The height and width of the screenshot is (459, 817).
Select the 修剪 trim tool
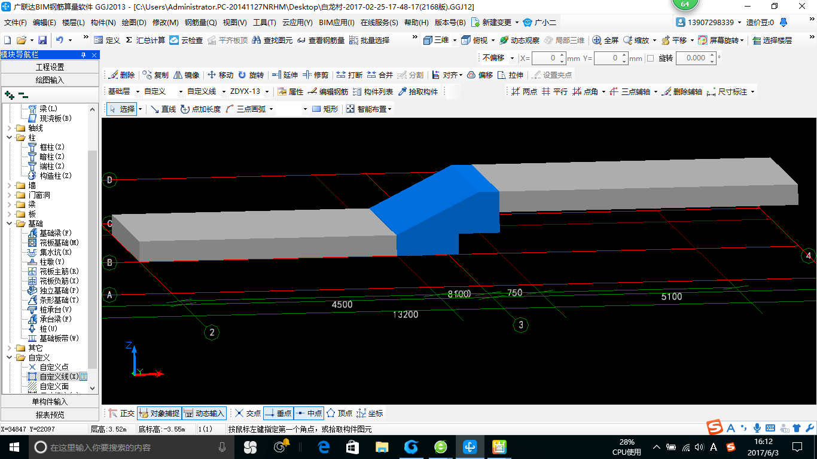(x=315, y=75)
